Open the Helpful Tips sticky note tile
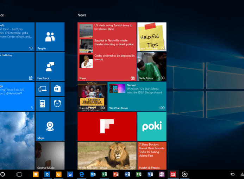The height and width of the screenshot is (179, 244). pyautogui.click(x=152, y=37)
